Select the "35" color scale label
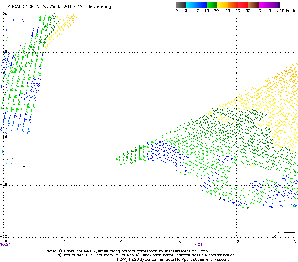Screen dimensions: 298x262 tap(248, 11)
